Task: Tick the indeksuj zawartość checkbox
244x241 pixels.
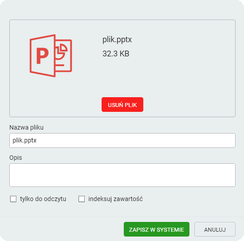Action: [82, 199]
